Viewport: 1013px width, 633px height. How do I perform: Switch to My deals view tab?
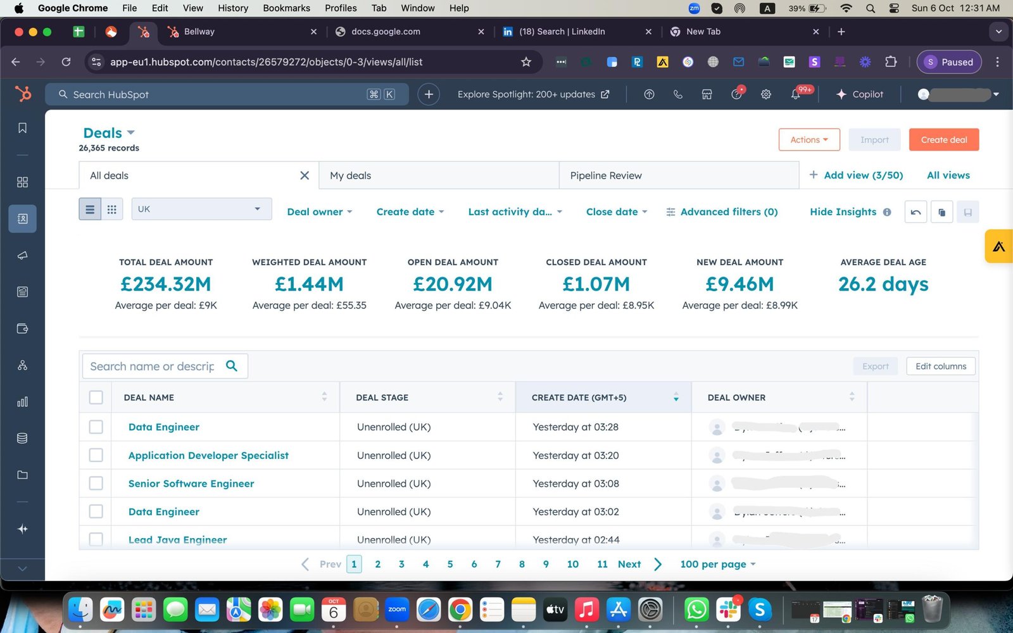(439, 175)
